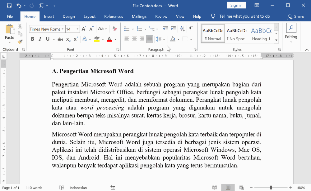Screen dimensions: 311x191
Task: Activate the Format Painter brush
Action: click(20, 42)
